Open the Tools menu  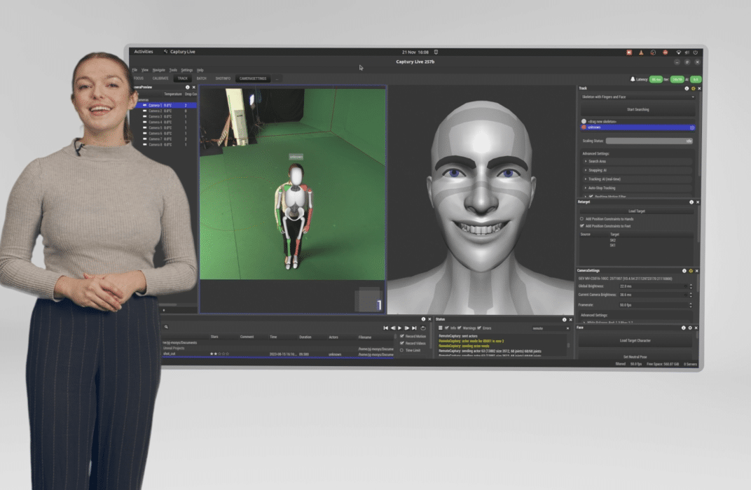pos(173,70)
